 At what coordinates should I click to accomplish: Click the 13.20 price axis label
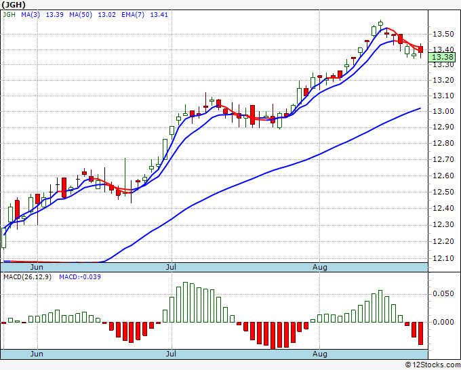[443, 80]
